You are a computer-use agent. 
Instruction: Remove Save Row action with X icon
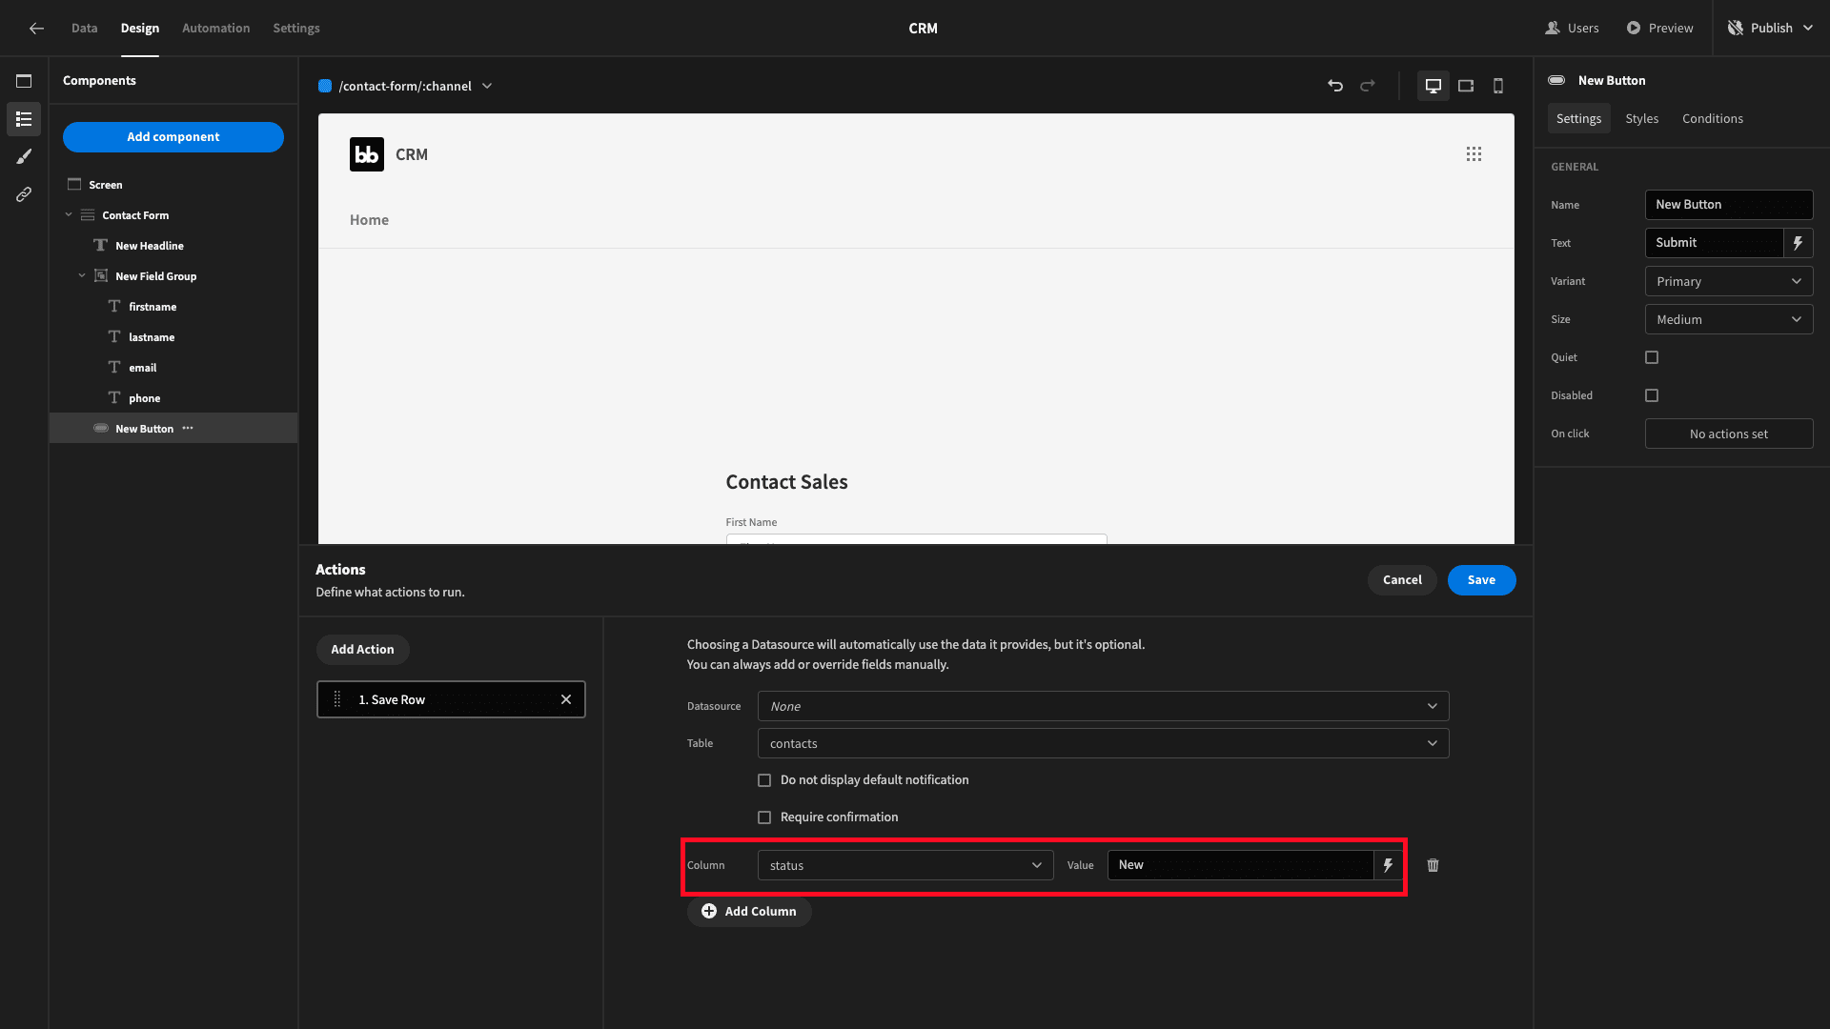[x=566, y=699]
